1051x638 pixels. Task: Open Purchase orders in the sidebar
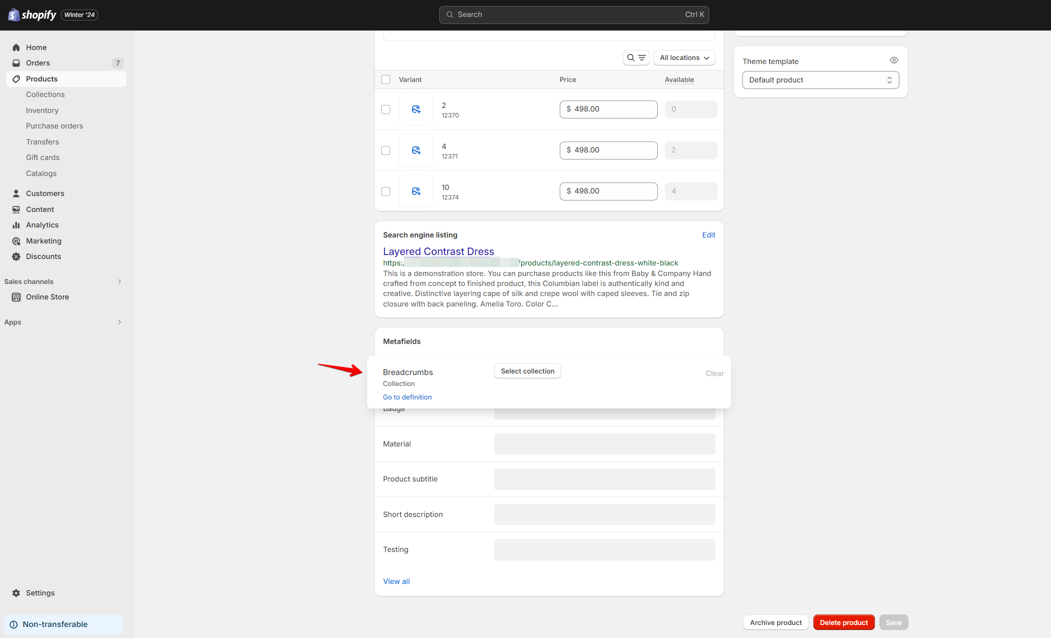coord(55,126)
